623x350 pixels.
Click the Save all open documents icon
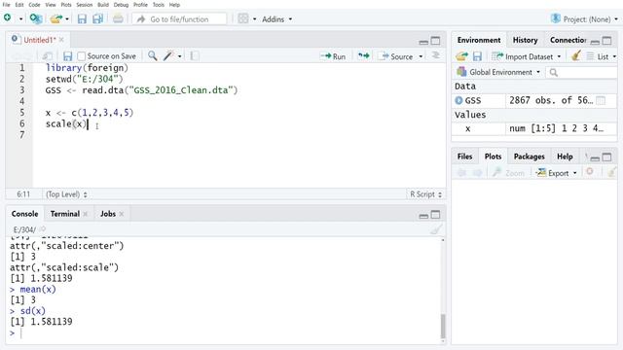pyautogui.click(x=97, y=18)
